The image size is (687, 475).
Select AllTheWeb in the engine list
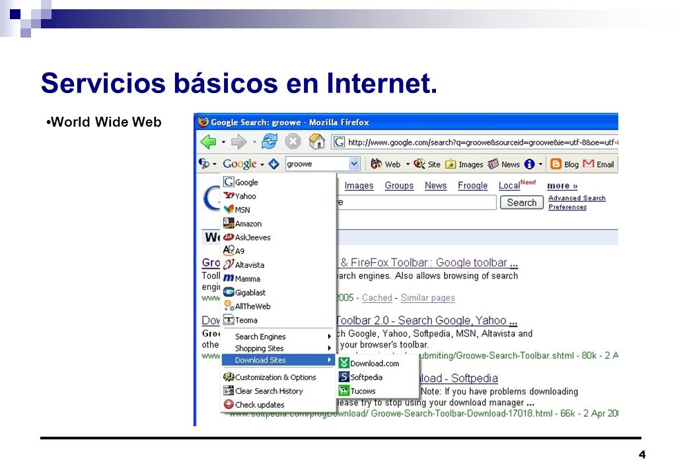(x=279, y=306)
